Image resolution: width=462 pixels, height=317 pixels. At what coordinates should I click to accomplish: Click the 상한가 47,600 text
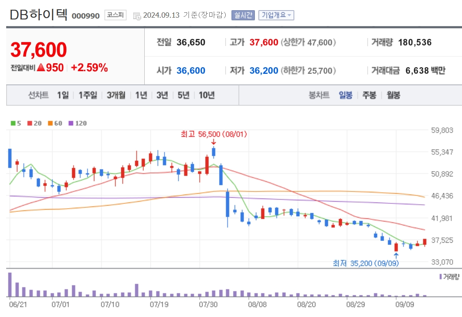pos(308,42)
